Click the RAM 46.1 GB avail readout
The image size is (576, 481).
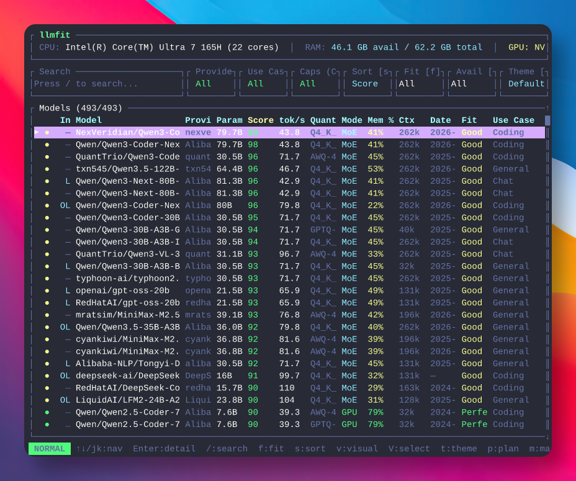click(x=394, y=47)
